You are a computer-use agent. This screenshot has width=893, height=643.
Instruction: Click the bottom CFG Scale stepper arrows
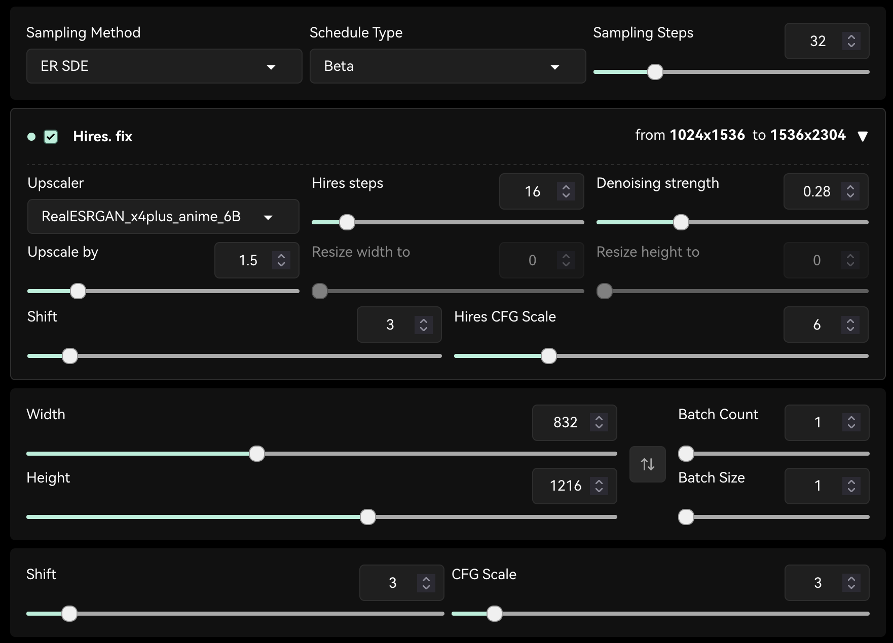pyautogui.click(x=851, y=583)
